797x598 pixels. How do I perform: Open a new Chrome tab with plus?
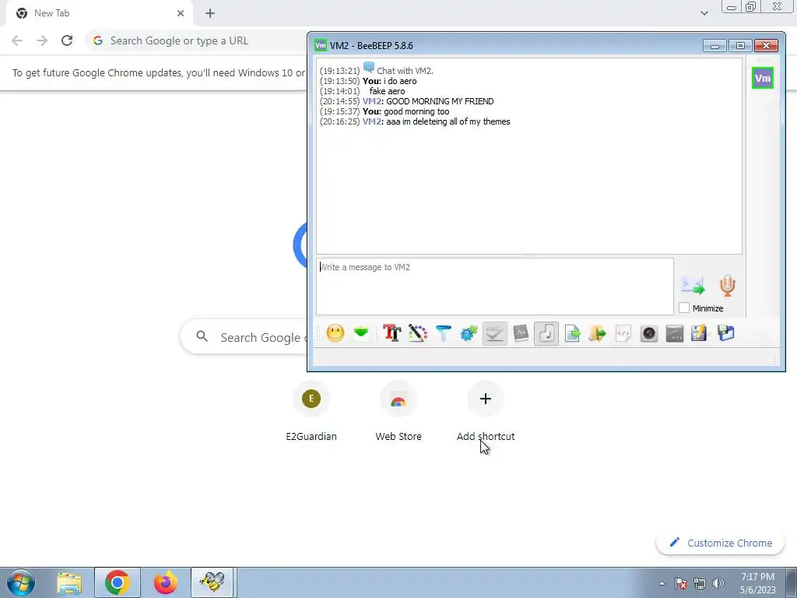click(x=210, y=13)
